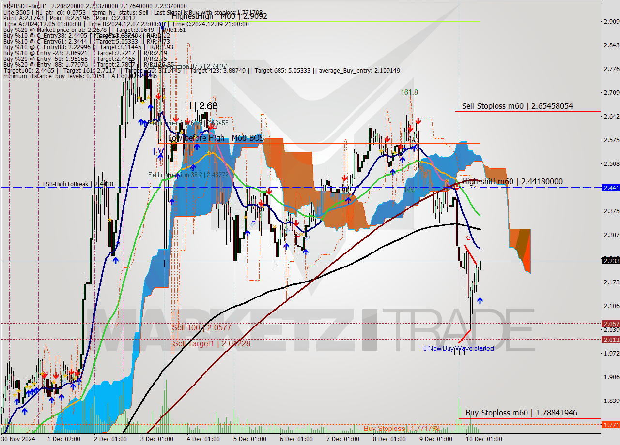Select the '1 Dec 02:00' time label
The width and height of the screenshot is (620, 445).
64,439
